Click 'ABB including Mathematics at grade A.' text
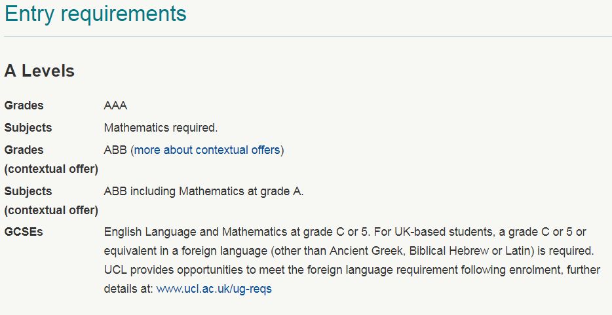This screenshot has height=315, width=612. click(x=204, y=191)
